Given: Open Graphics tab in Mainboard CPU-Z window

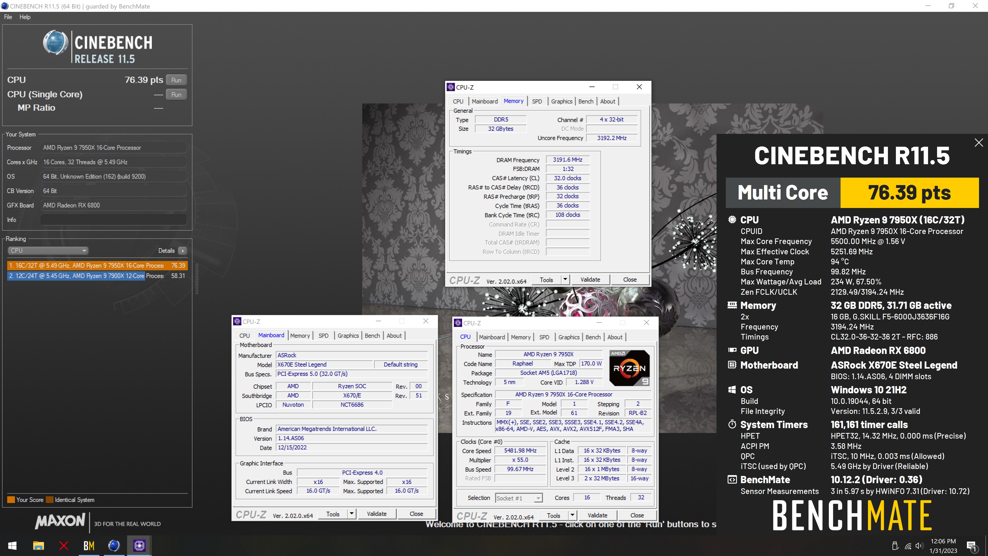Looking at the screenshot, I should [348, 336].
